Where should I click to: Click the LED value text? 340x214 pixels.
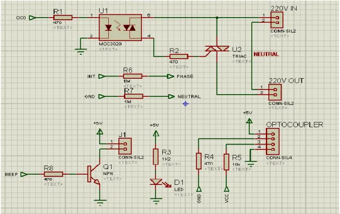pyautogui.click(x=179, y=189)
